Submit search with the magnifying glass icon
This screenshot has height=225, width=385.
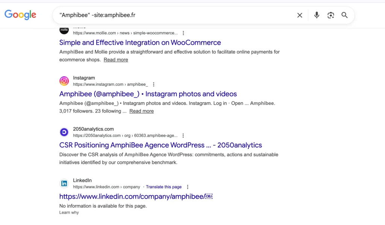click(x=344, y=15)
